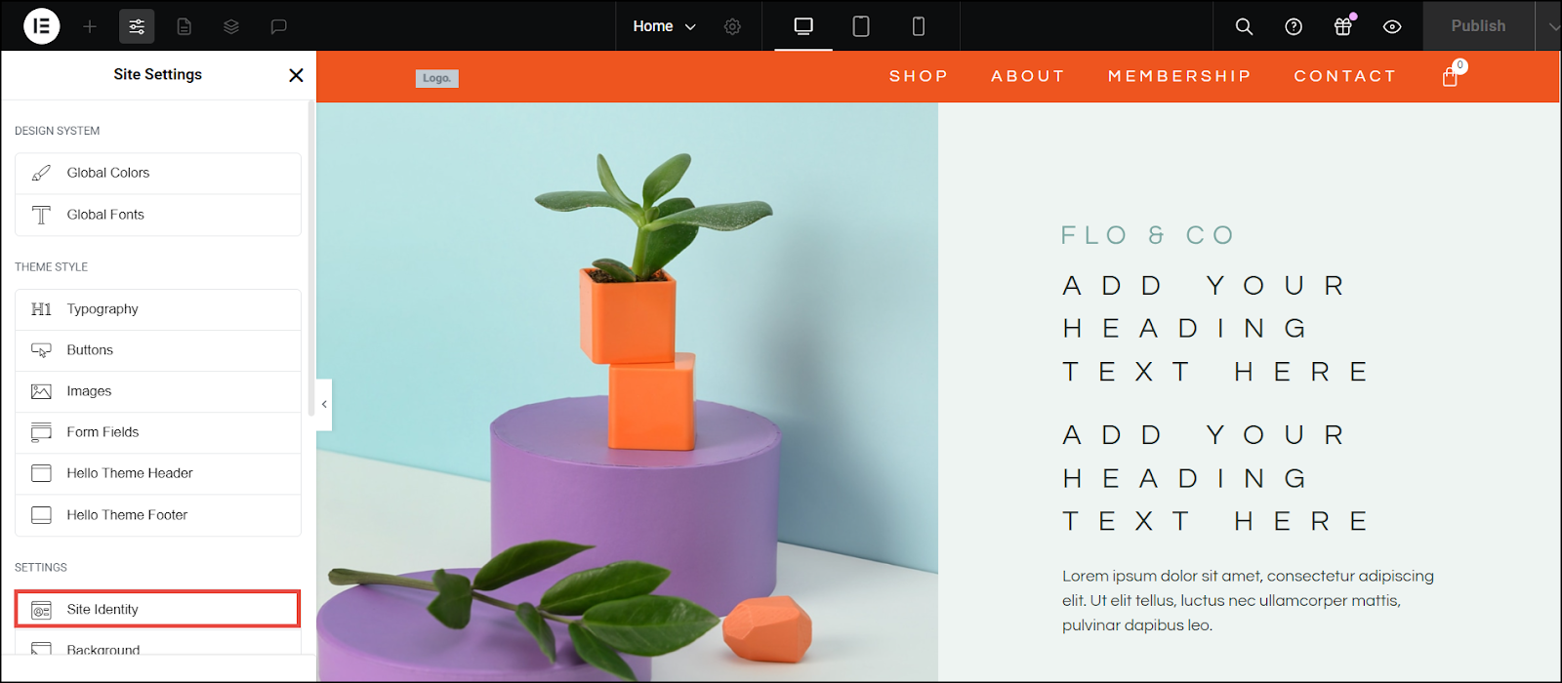Click the ABOUT navigation link
The image size is (1562, 683).
pos(1028,76)
